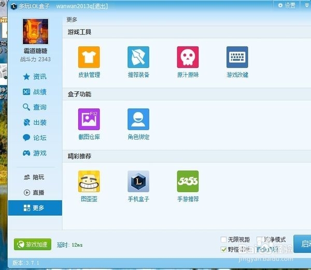Viewport: 311px width, 270px height.
Task: Open 游戏 games in sidebar
Action: pyautogui.click(x=35, y=153)
